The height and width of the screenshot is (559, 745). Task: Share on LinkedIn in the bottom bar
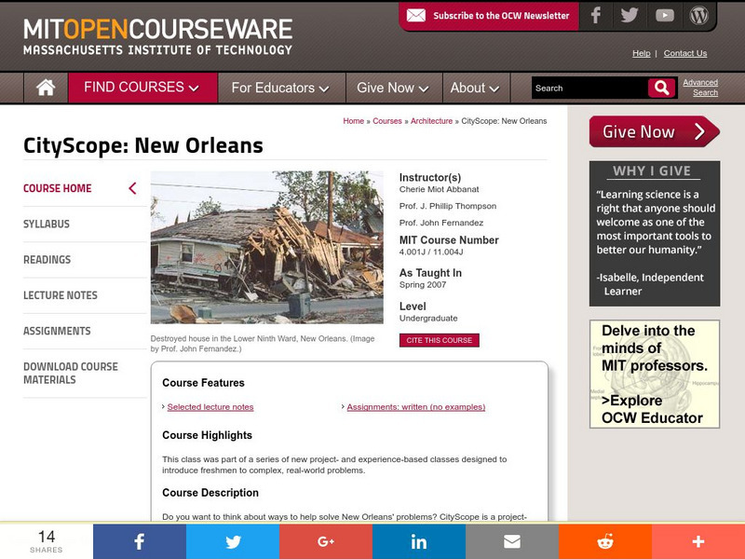click(x=418, y=541)
